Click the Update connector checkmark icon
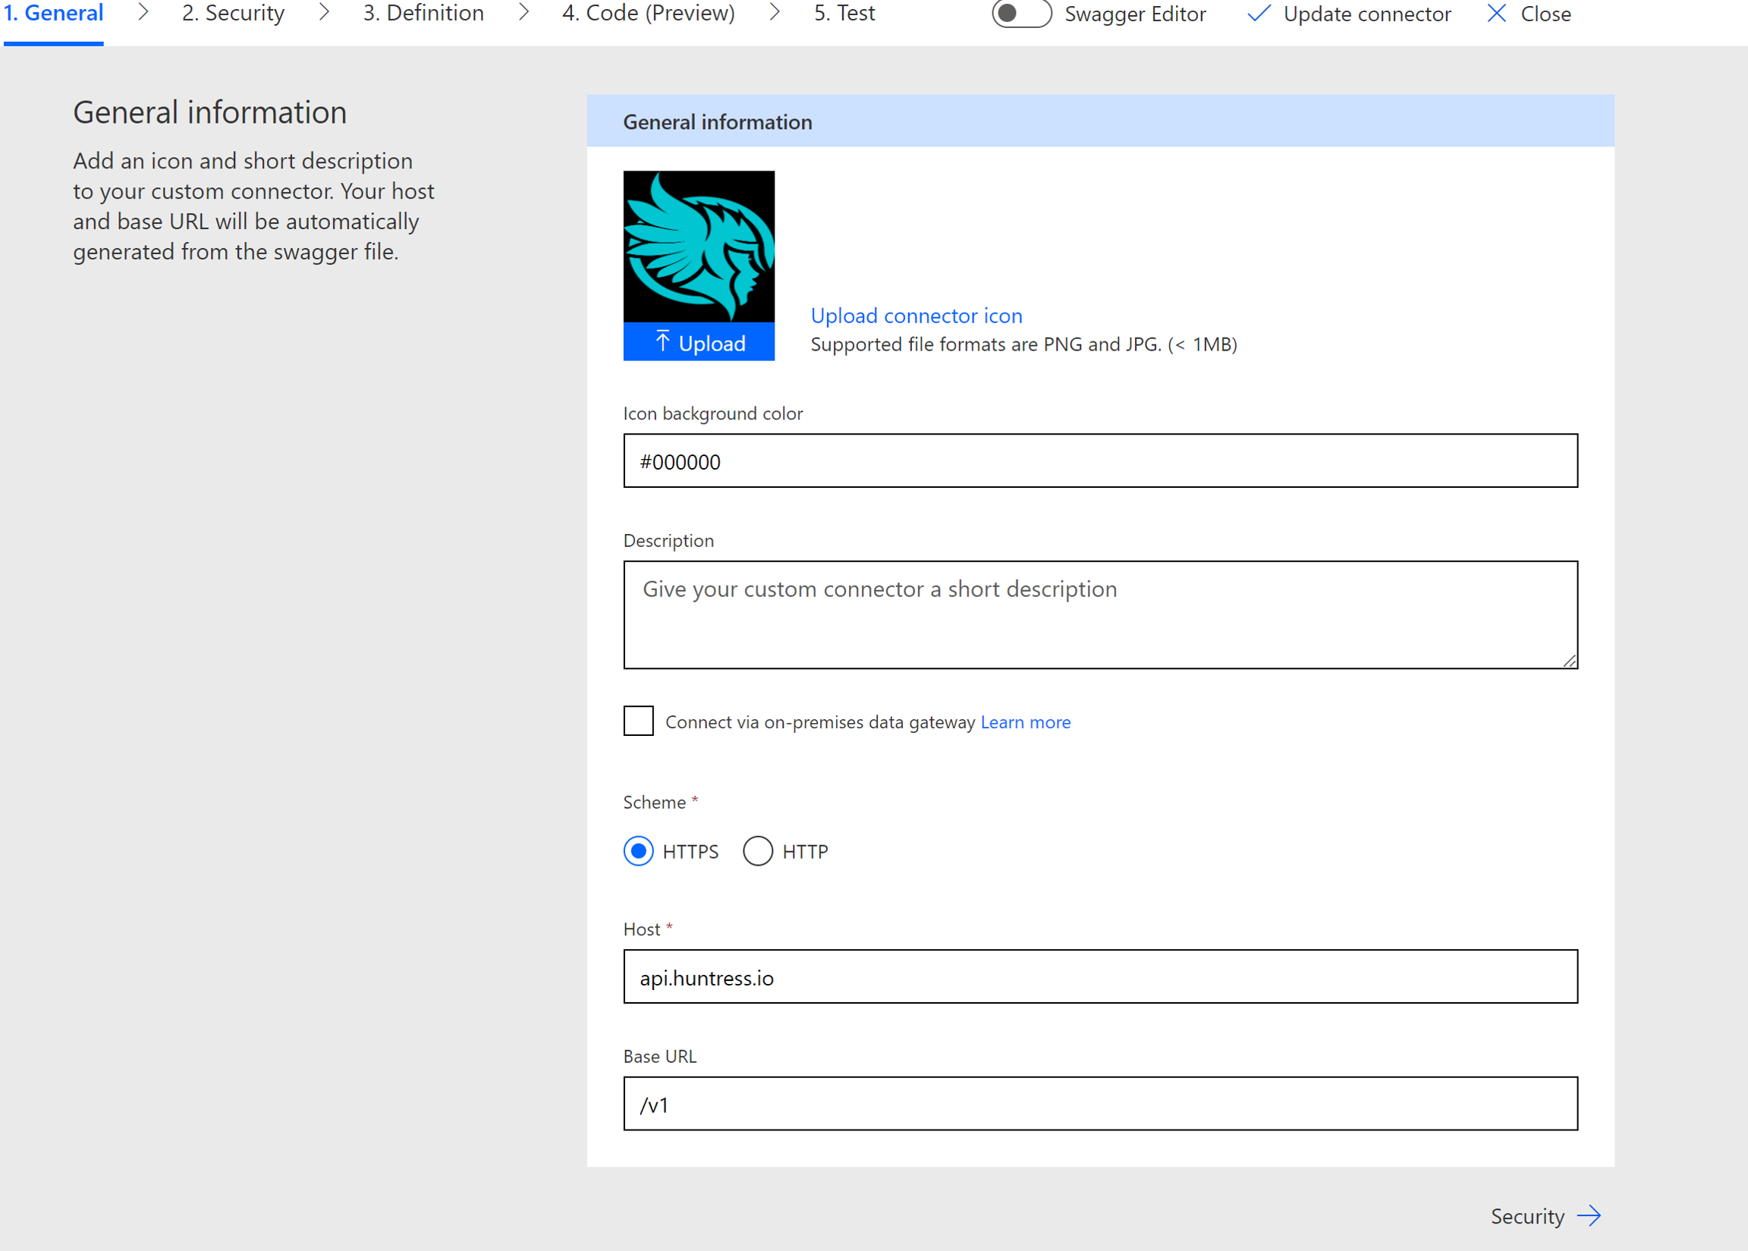Image resolution: width=1748 pixels, height=1251 pixels. tap(1258, 14)
